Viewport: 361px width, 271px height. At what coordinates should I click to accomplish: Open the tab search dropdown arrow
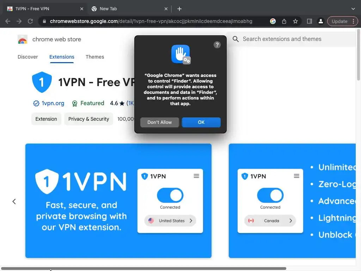[353, 9]
